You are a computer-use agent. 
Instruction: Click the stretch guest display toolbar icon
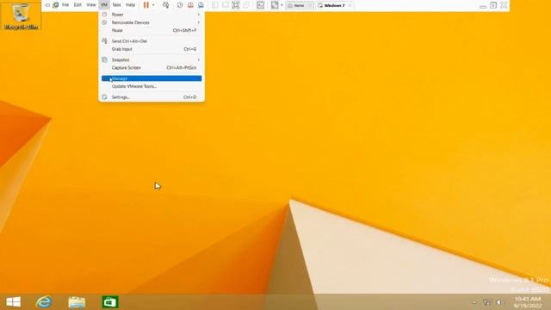275,5
